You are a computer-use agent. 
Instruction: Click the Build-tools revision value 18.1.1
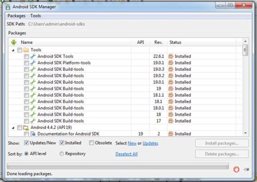pos(158,95)
